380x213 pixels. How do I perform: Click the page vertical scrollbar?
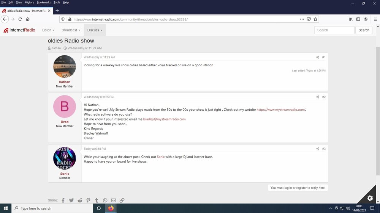click(378, 111)
